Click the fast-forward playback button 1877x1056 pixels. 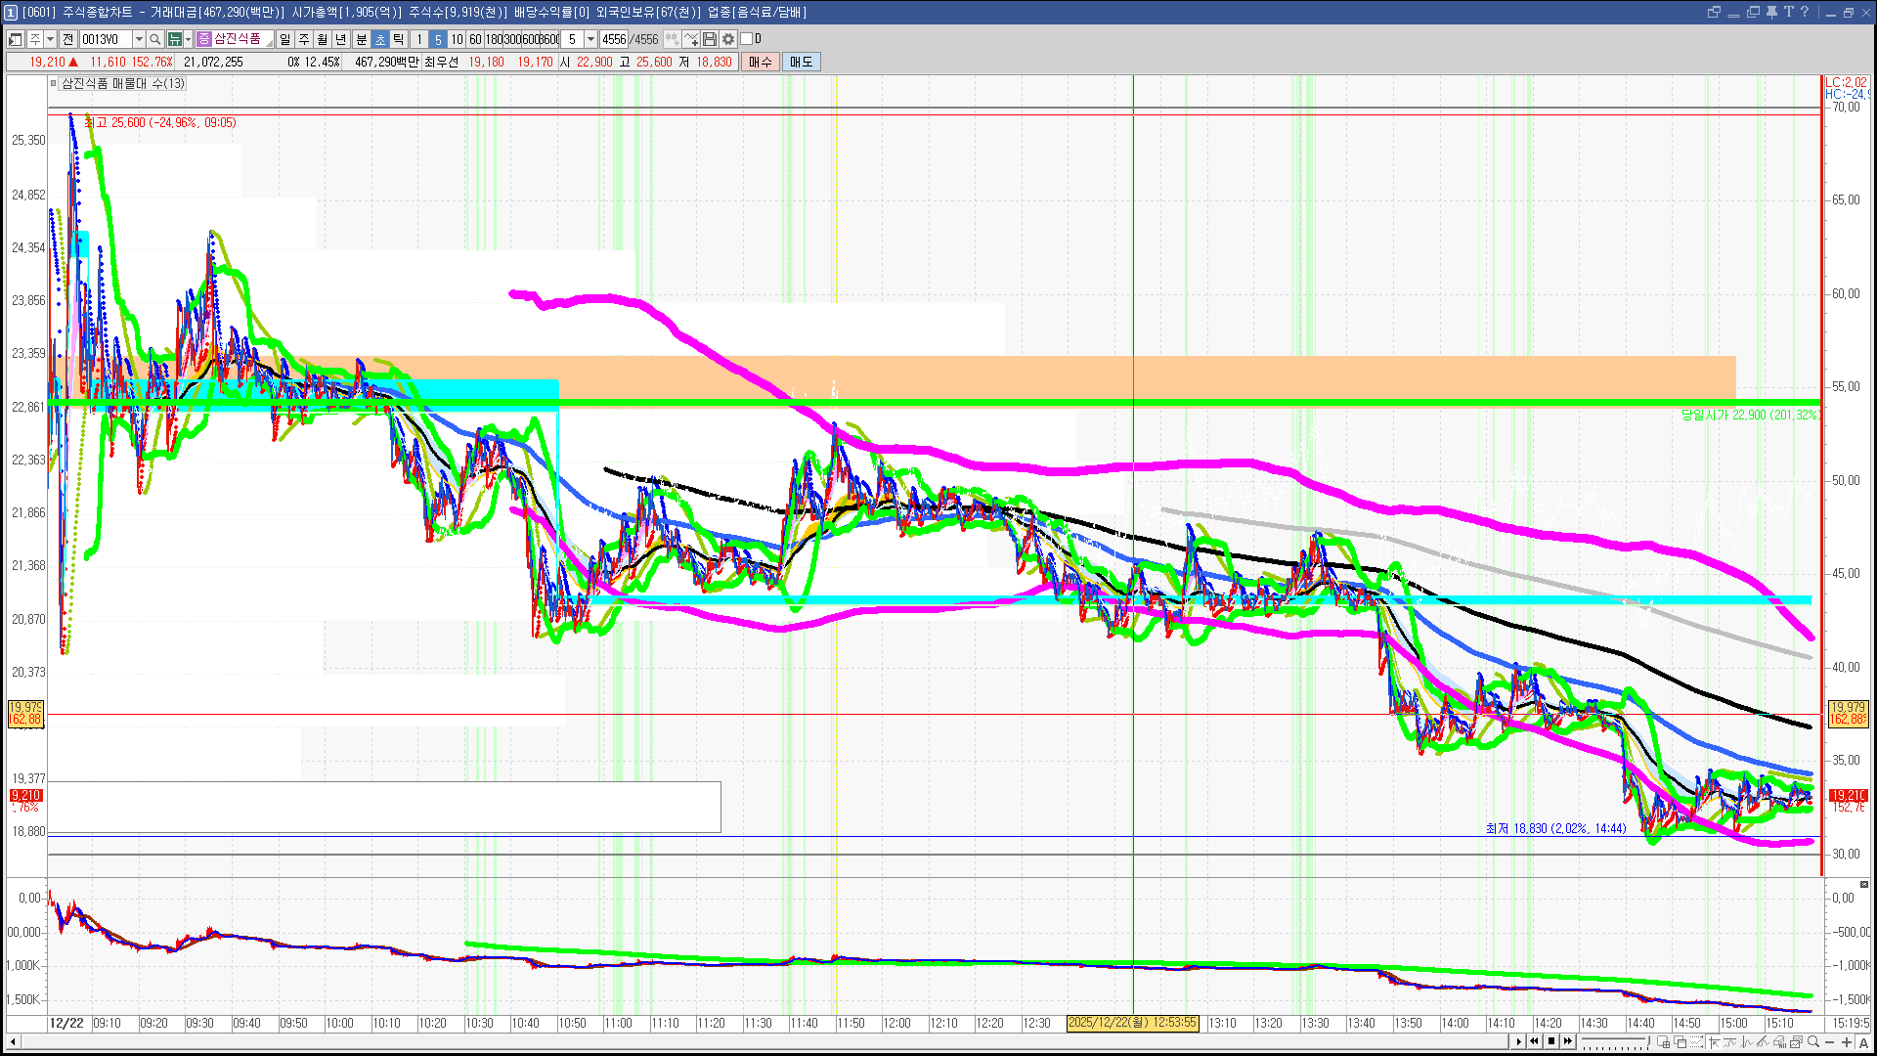point(1568,1041)
